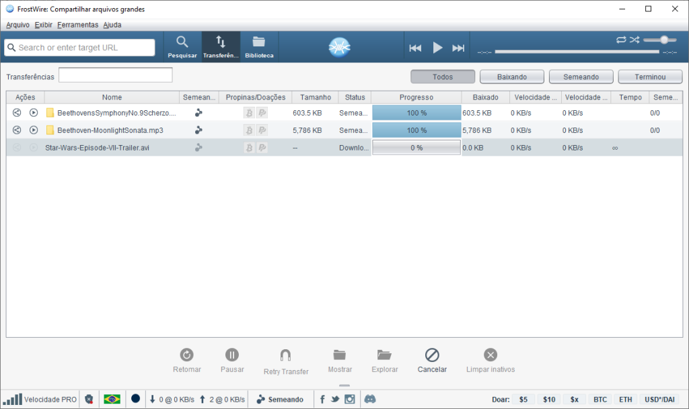Open Twitter from the status bar

click(x=335, y=399)
